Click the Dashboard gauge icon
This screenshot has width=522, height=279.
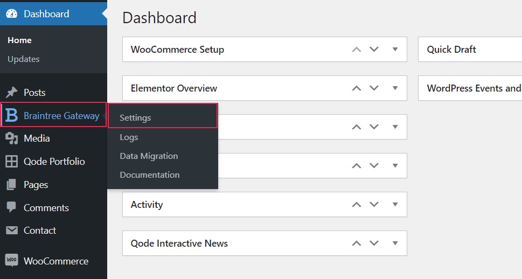12,13
